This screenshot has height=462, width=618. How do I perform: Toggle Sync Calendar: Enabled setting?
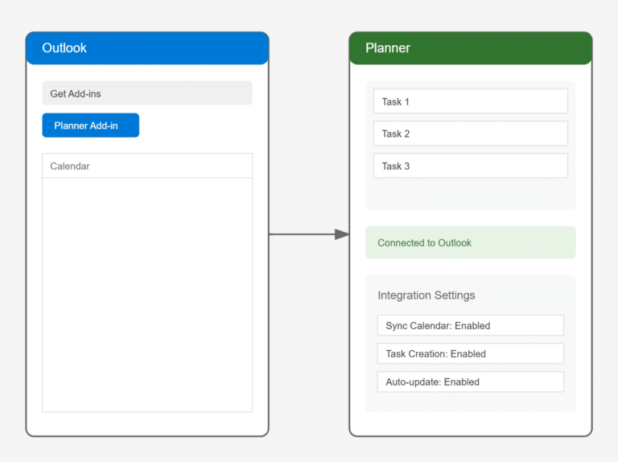pos(471,325)
